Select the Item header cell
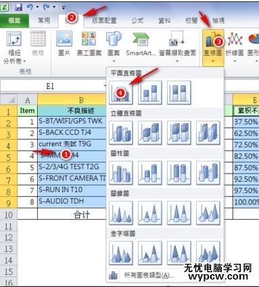Screen dimensions: 259x287 27,111
